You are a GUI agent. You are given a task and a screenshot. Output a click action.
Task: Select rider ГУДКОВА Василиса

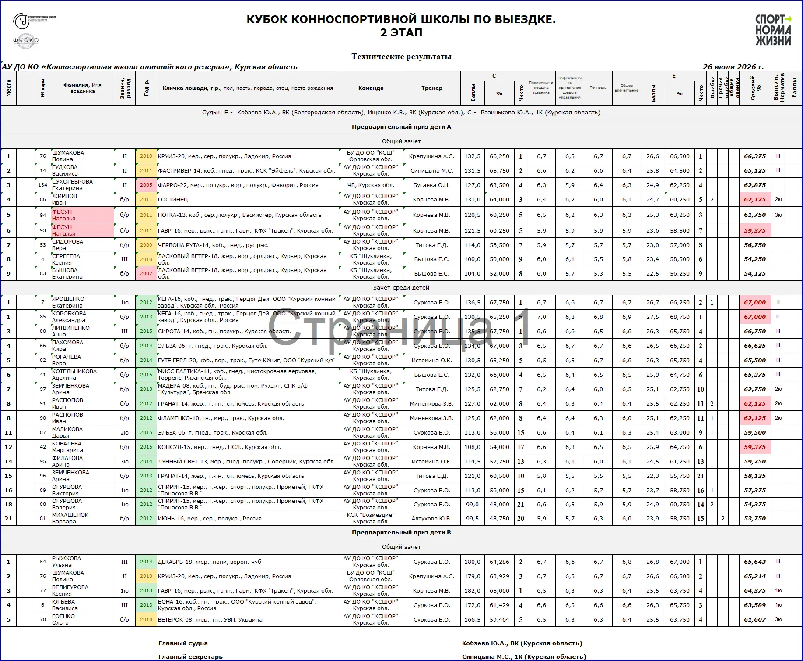(x=82, y=170)
